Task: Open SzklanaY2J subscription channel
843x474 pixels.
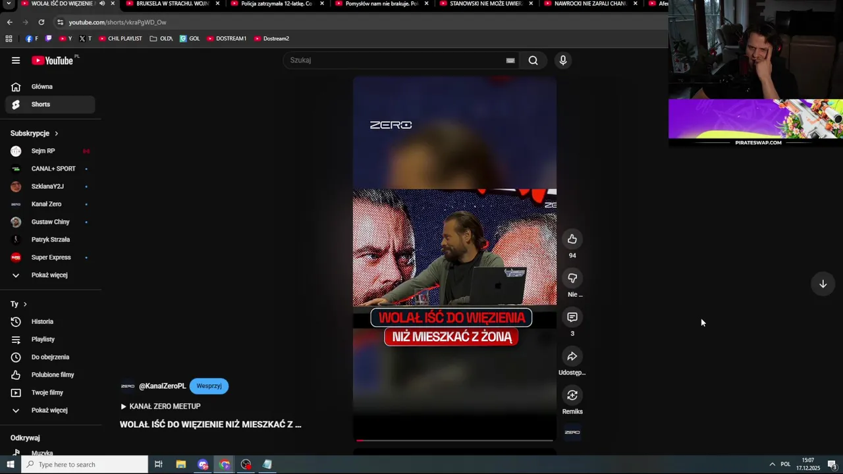Action: coord(50,187)
